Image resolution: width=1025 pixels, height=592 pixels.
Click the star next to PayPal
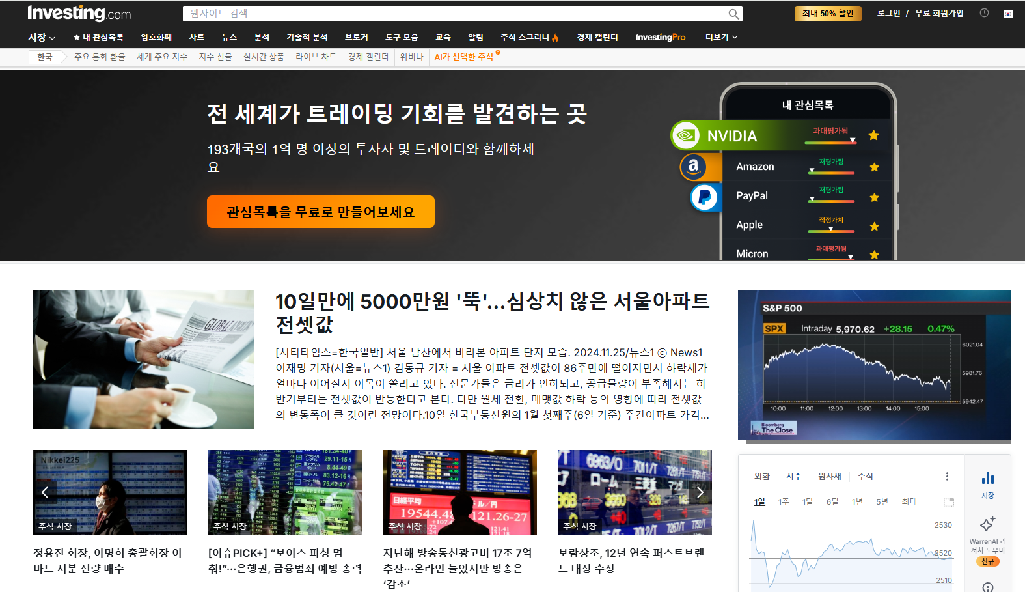click(x=874, y=197)
